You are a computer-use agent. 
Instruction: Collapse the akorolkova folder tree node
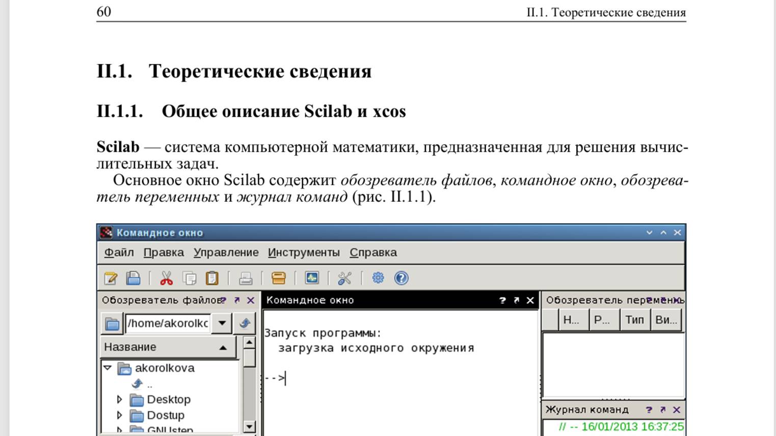(x=108, y=368)
